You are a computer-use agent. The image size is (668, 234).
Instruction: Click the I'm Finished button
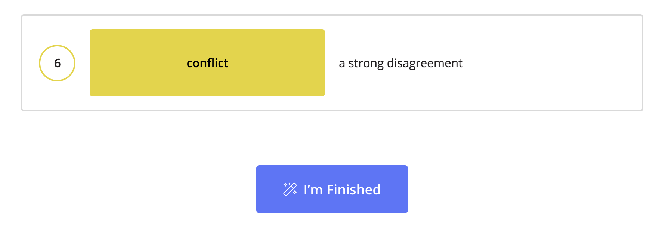pos(332,189)
